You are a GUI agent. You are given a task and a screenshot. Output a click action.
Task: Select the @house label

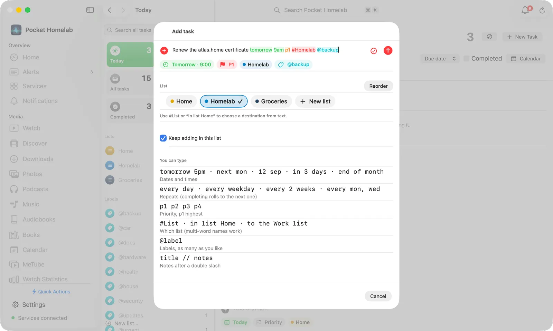(128, 286)
